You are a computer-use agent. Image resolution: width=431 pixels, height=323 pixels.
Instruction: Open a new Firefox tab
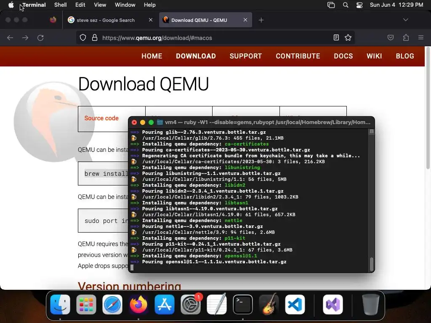(261, 20)
